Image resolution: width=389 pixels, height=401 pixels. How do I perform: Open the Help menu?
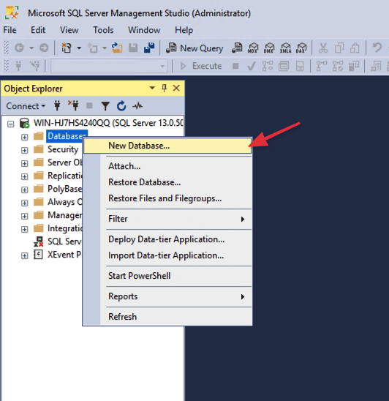(x=184, y=30)
